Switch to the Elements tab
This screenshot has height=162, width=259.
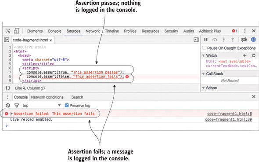pos(35,31)
